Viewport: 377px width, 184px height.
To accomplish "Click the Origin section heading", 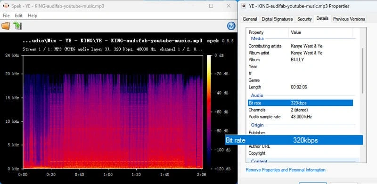I will coord(257,125).
